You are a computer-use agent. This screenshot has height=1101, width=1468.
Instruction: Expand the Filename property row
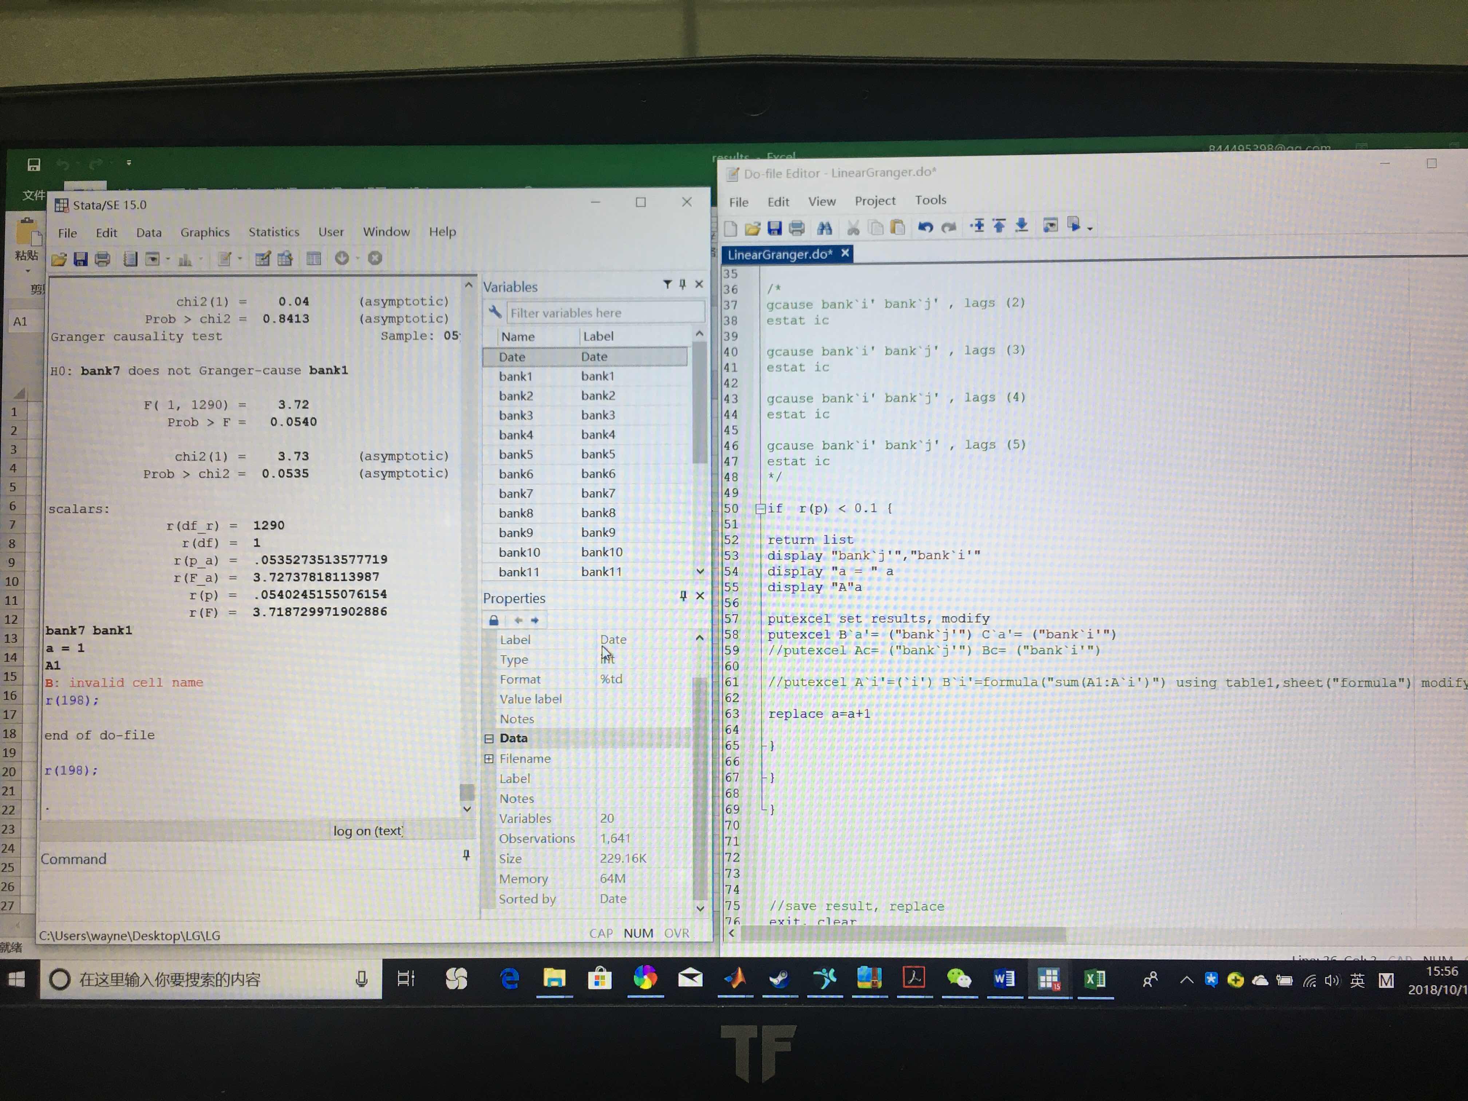point(489,758)
